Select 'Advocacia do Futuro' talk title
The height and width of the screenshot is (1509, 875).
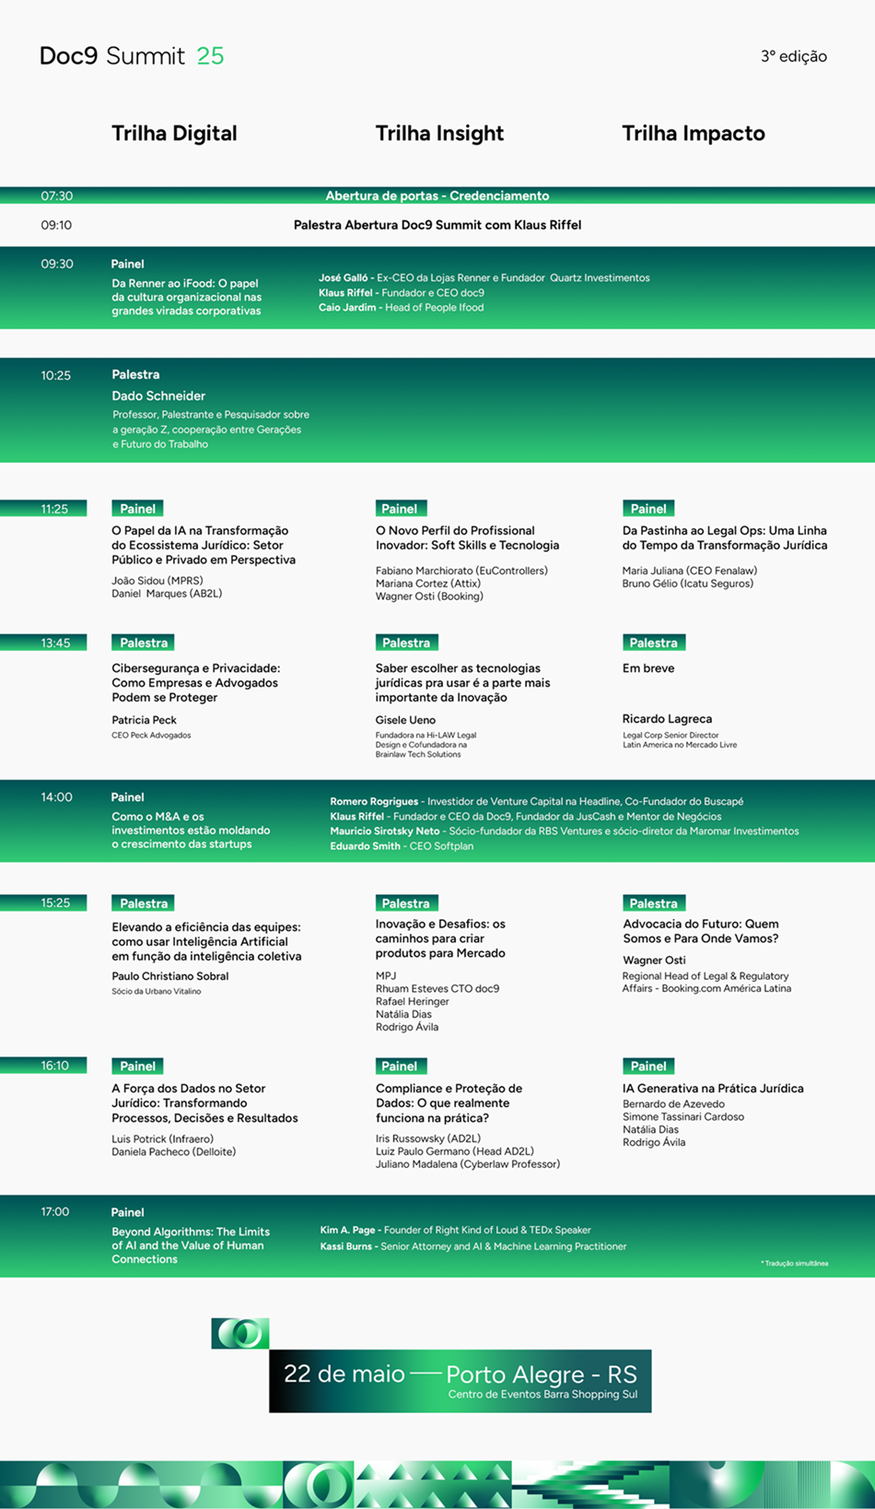[x=701, y=931]
